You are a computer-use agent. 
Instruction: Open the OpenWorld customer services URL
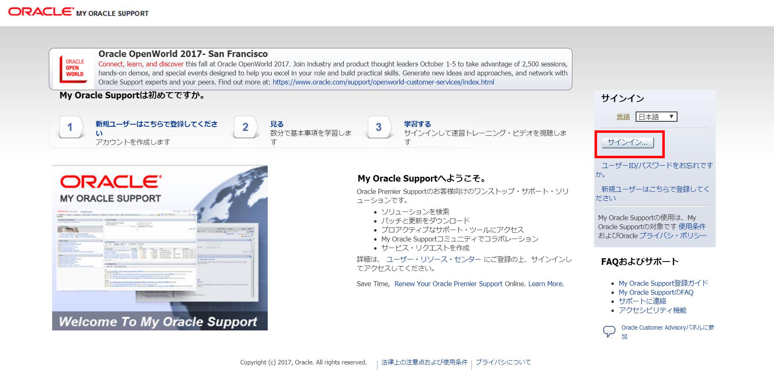point(383,82)
